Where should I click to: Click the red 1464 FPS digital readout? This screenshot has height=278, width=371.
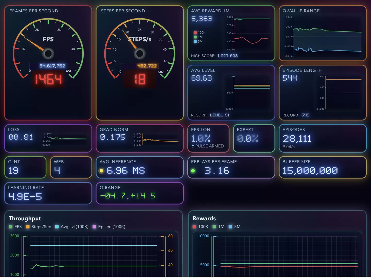48,79
